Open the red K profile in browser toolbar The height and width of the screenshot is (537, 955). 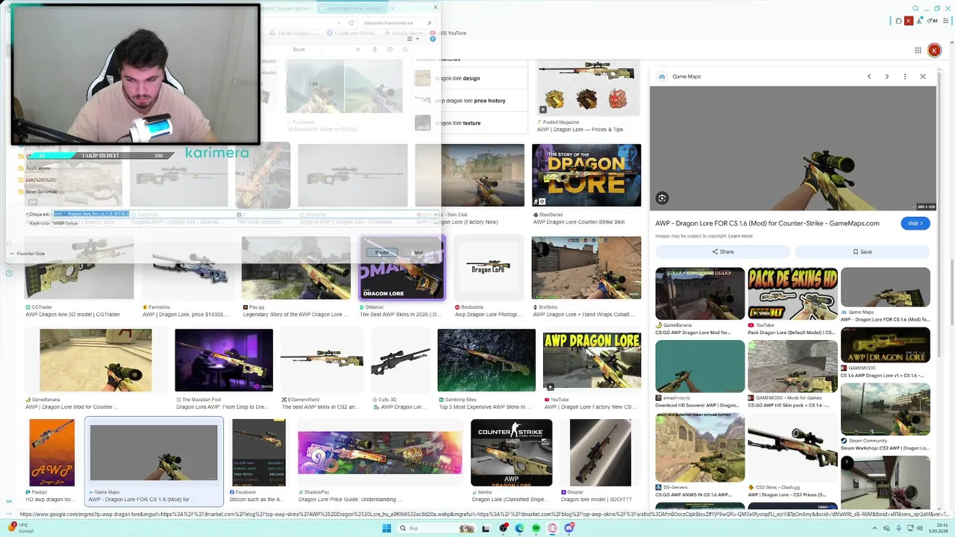point(909,21)
